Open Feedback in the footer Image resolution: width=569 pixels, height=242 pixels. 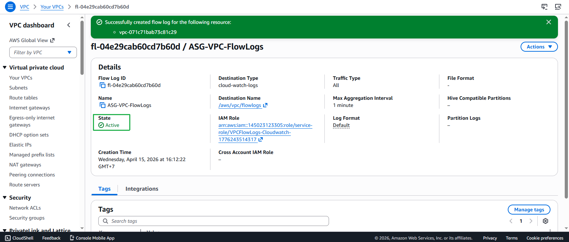pos(51,238)
